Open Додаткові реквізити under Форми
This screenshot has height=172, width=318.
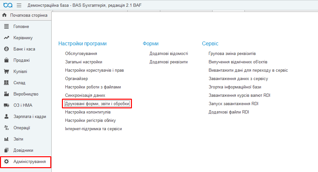coord(168,62)
